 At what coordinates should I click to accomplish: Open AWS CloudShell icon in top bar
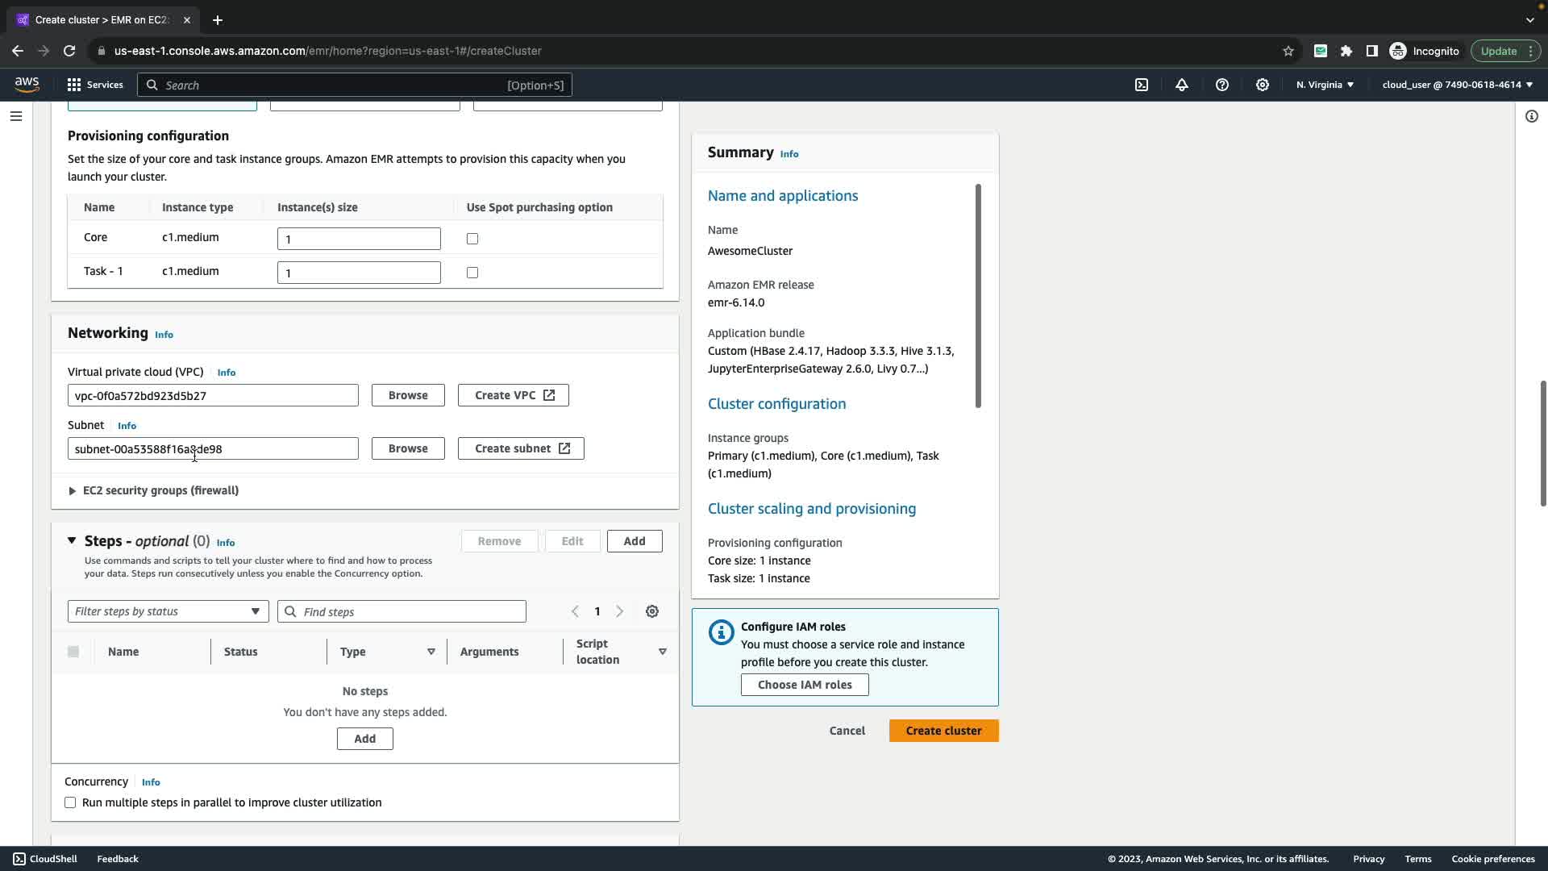1142,85
